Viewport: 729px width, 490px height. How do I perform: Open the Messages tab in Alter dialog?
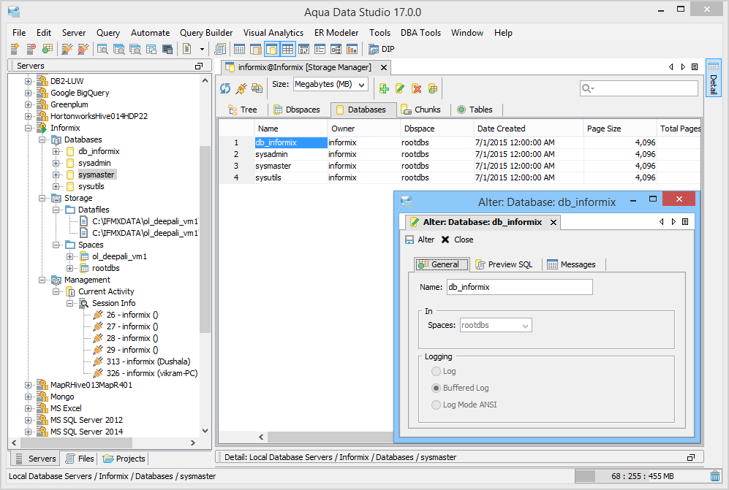point(571,264)
